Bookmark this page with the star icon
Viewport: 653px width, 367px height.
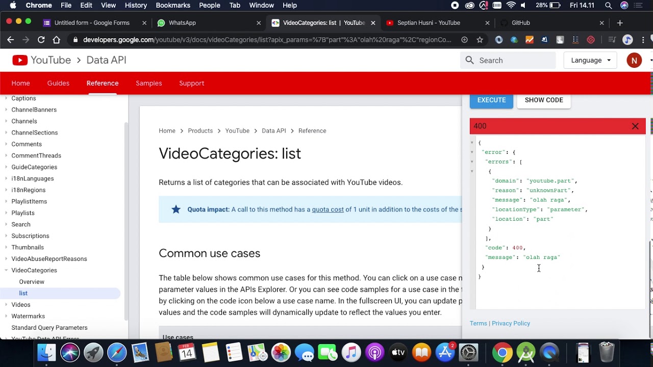[x=480, y=40]
